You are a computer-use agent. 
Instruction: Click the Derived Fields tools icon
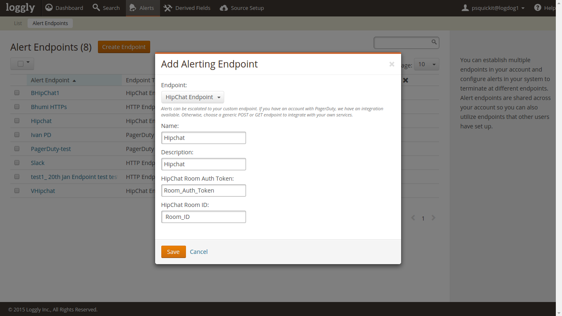point(167,8)
